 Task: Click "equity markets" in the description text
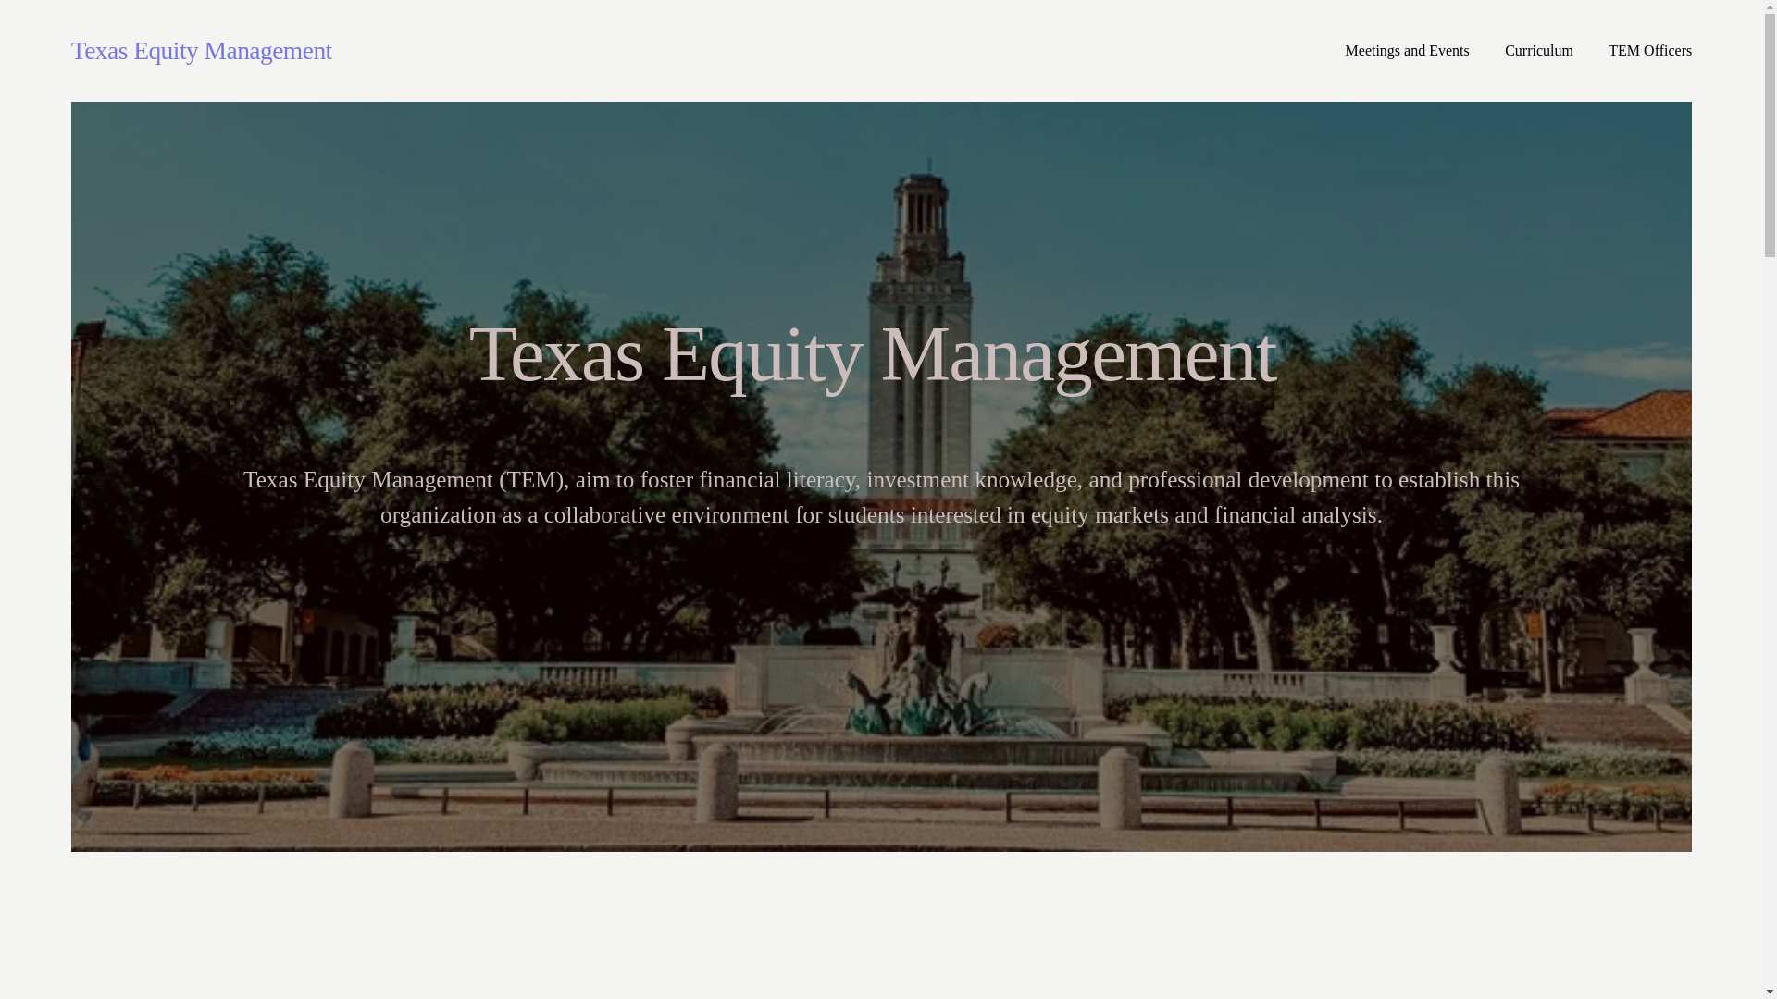pyautogui.click(x=1100, y=515)
